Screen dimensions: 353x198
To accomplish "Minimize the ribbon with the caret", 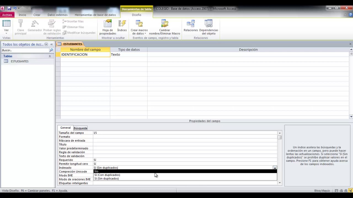I will click(x=345, y=15).
